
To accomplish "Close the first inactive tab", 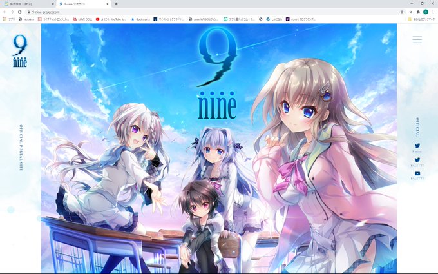I will pyautogui.click(x=53, y=4).
